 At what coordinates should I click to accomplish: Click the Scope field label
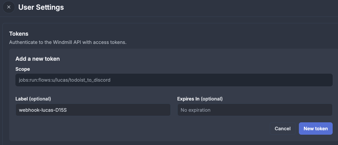click(23, 69)
